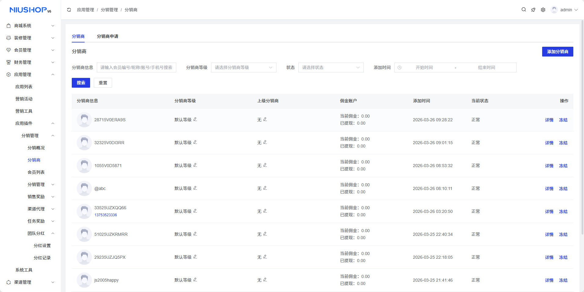
Task: Open 分销概况 in the sidebar
Action: [36, 148]
